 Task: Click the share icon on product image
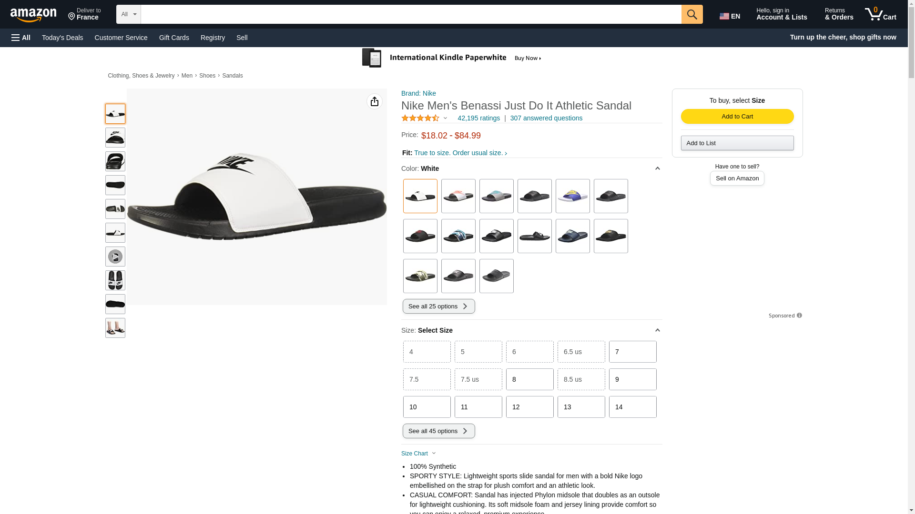374,101
